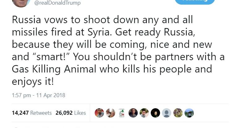The width and height of the screenshot is (239, 128).
Task: Click the number 14,247 beside Retweets
Action: point(20,113)
